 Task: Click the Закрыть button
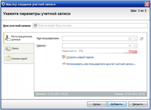coord(138,104)
